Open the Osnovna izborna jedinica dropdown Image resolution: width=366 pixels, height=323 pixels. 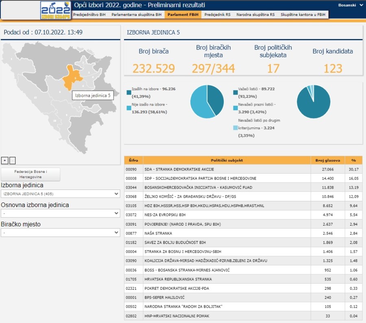[x=60, y=213]
